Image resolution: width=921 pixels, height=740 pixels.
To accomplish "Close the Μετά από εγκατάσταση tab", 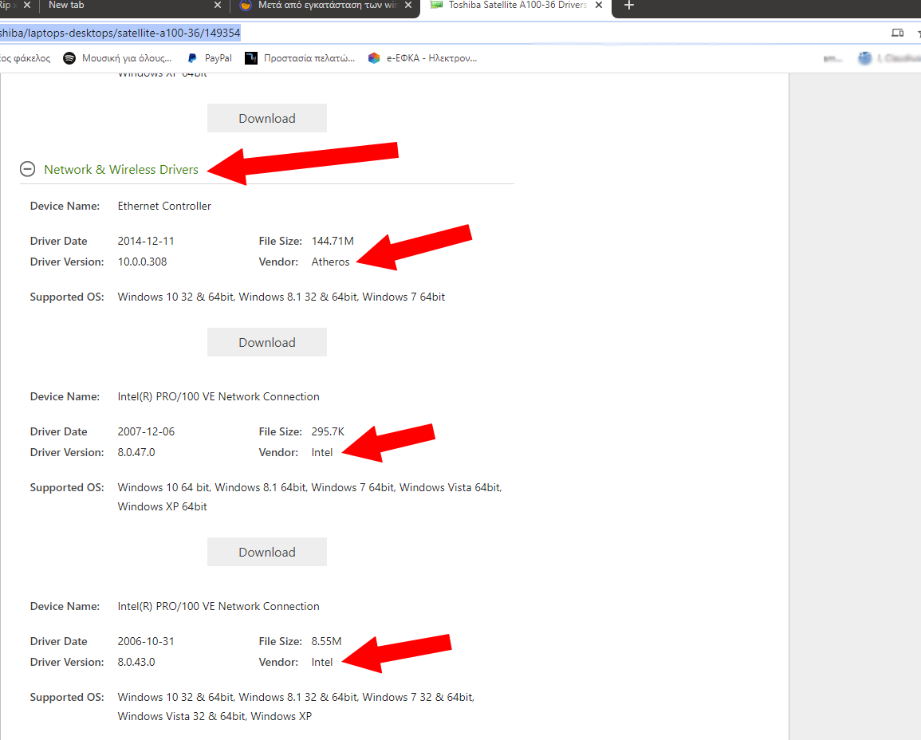I will tap(408, 5).
